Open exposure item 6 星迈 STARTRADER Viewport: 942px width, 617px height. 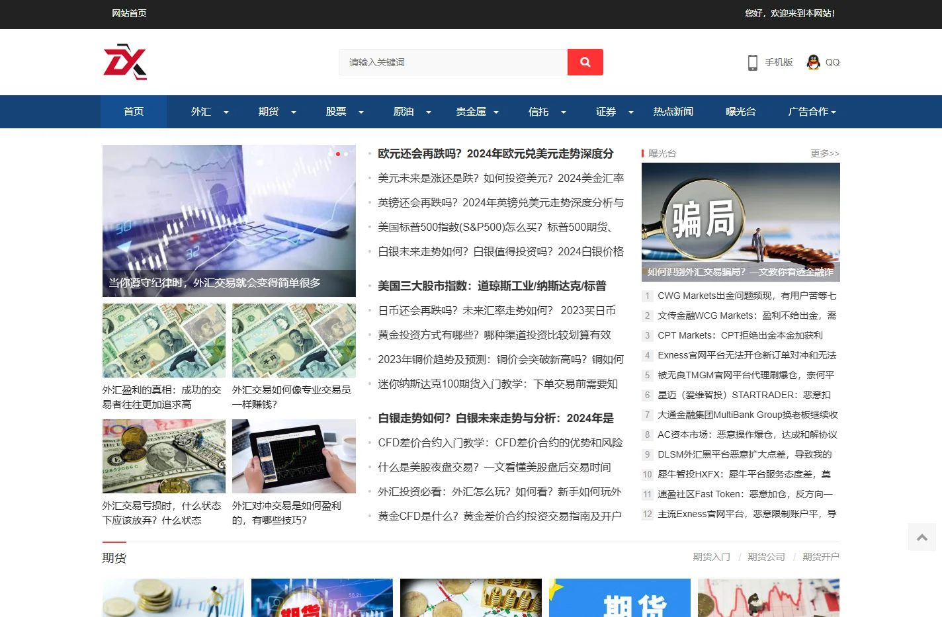744,395
